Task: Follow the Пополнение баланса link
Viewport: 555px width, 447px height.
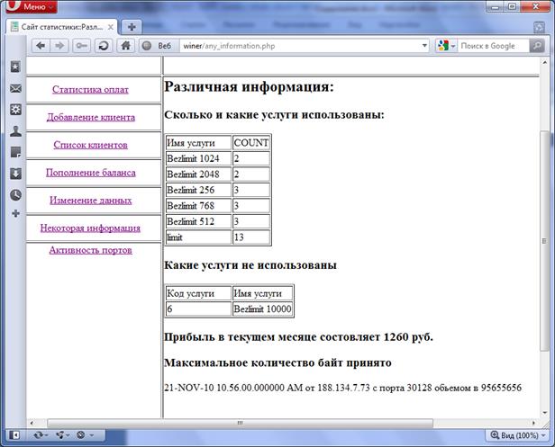Action: tap(90, 172)
